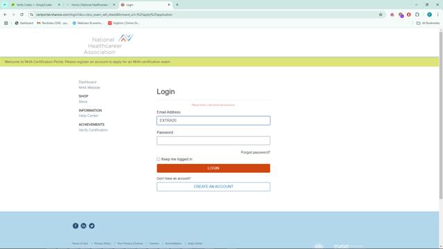Open the Accreditation footer link
The height and width of the screenshot is (249, 443).
tap(173, 243)
